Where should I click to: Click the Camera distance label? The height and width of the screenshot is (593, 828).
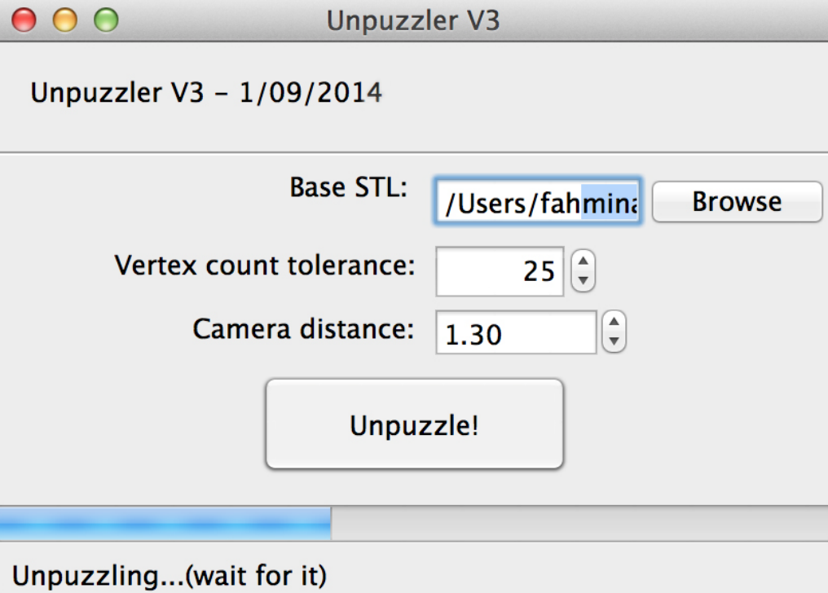[303, 329]
